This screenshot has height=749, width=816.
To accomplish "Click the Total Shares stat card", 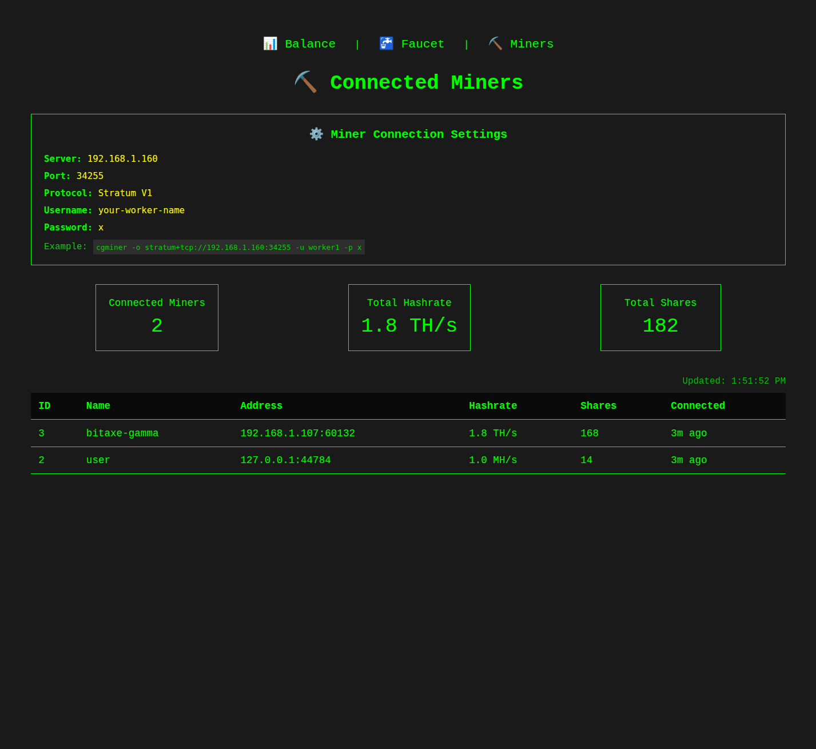I will tap(660, 317).
